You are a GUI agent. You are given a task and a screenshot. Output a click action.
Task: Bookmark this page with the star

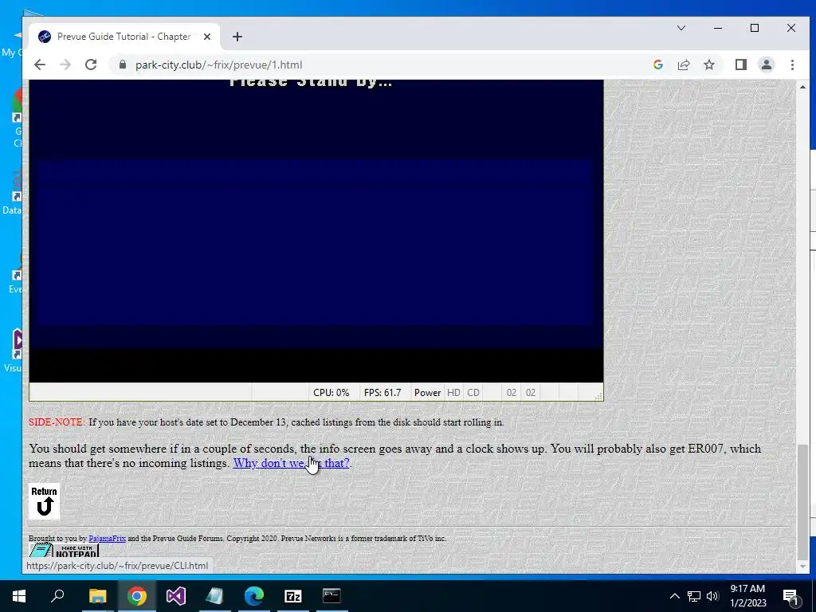coord(708,65)
